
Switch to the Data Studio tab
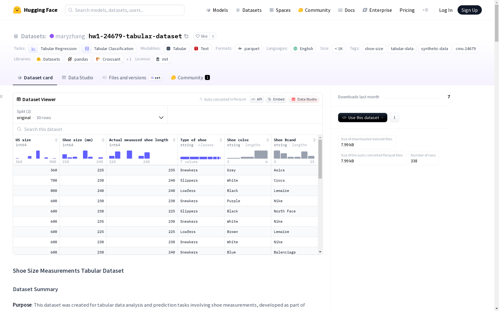pyautogui.click(x=78, y=78)
